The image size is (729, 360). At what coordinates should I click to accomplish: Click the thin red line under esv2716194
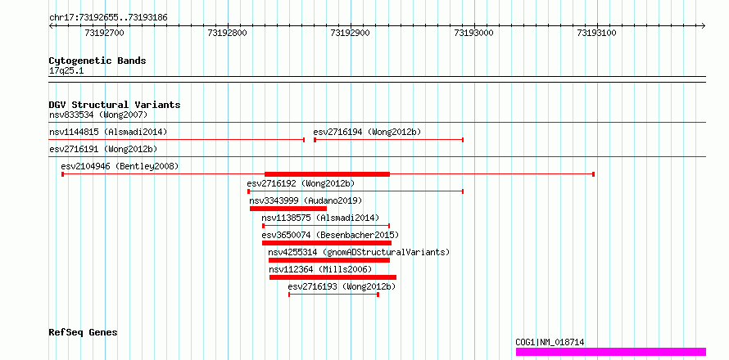tap(389, 140)
